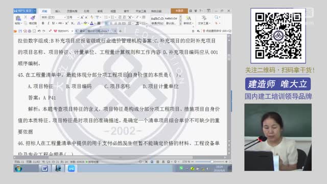Toggle superscript formatting
The width and height of the screenshot is (327, 184).
(66, 23)
